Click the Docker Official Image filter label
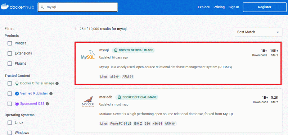 (37, 83)
